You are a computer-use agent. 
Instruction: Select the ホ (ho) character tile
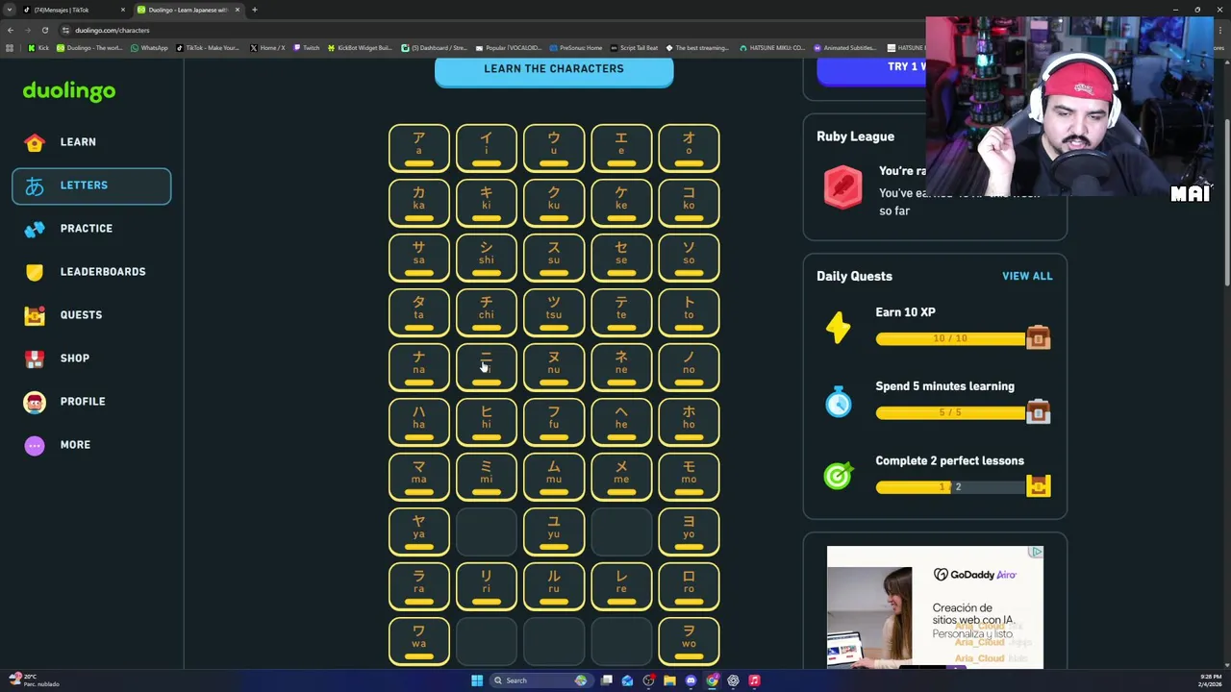(689, 422)
